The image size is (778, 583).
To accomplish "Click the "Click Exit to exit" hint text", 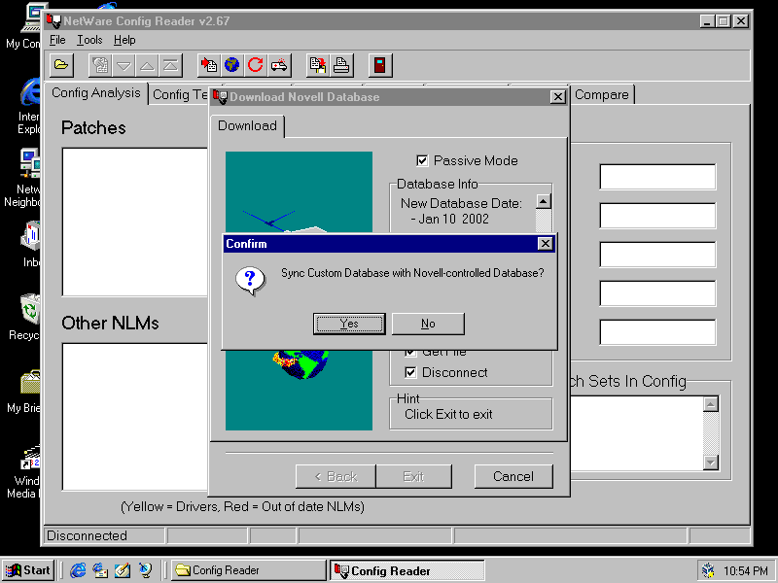I will click(448, 415).
